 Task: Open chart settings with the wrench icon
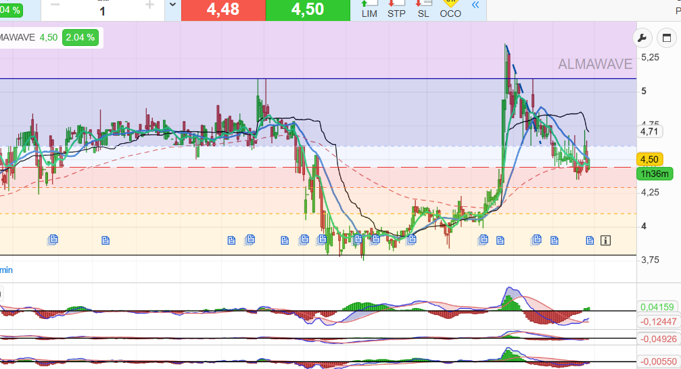(x=642, y=39)
